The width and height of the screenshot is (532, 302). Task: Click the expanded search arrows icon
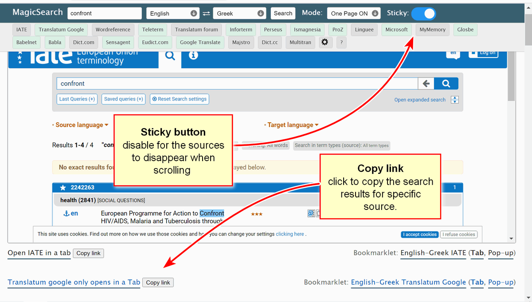pos(455,100)
